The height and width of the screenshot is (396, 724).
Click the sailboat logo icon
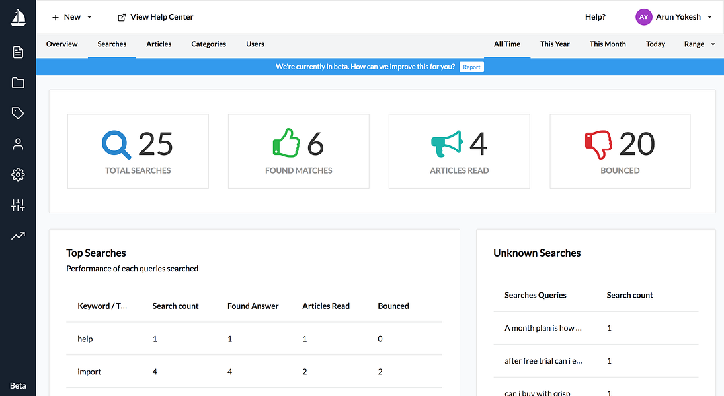click(18, 18)
